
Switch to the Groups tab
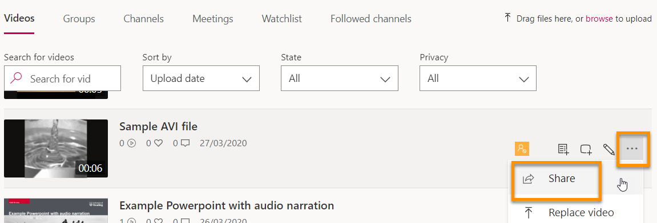[x=79, y=19]
